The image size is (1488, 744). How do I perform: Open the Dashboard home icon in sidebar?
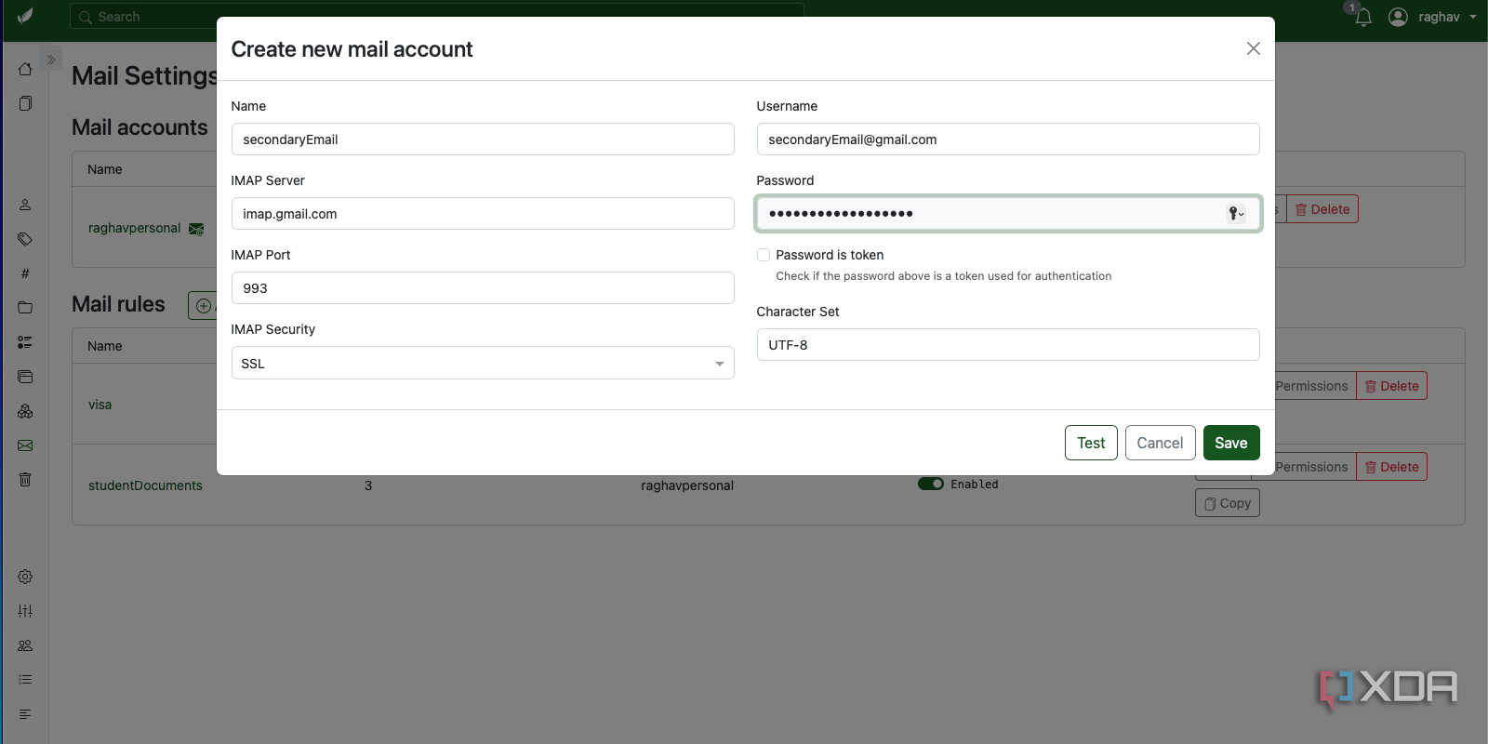(25, 69)
